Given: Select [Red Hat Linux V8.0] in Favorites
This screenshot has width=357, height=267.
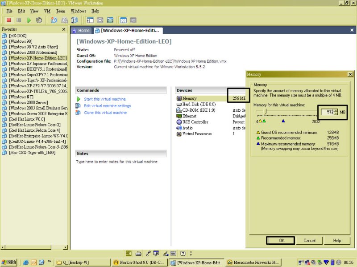Looking at the screenshot, I should pyautogui.click(x=27, y=119).
